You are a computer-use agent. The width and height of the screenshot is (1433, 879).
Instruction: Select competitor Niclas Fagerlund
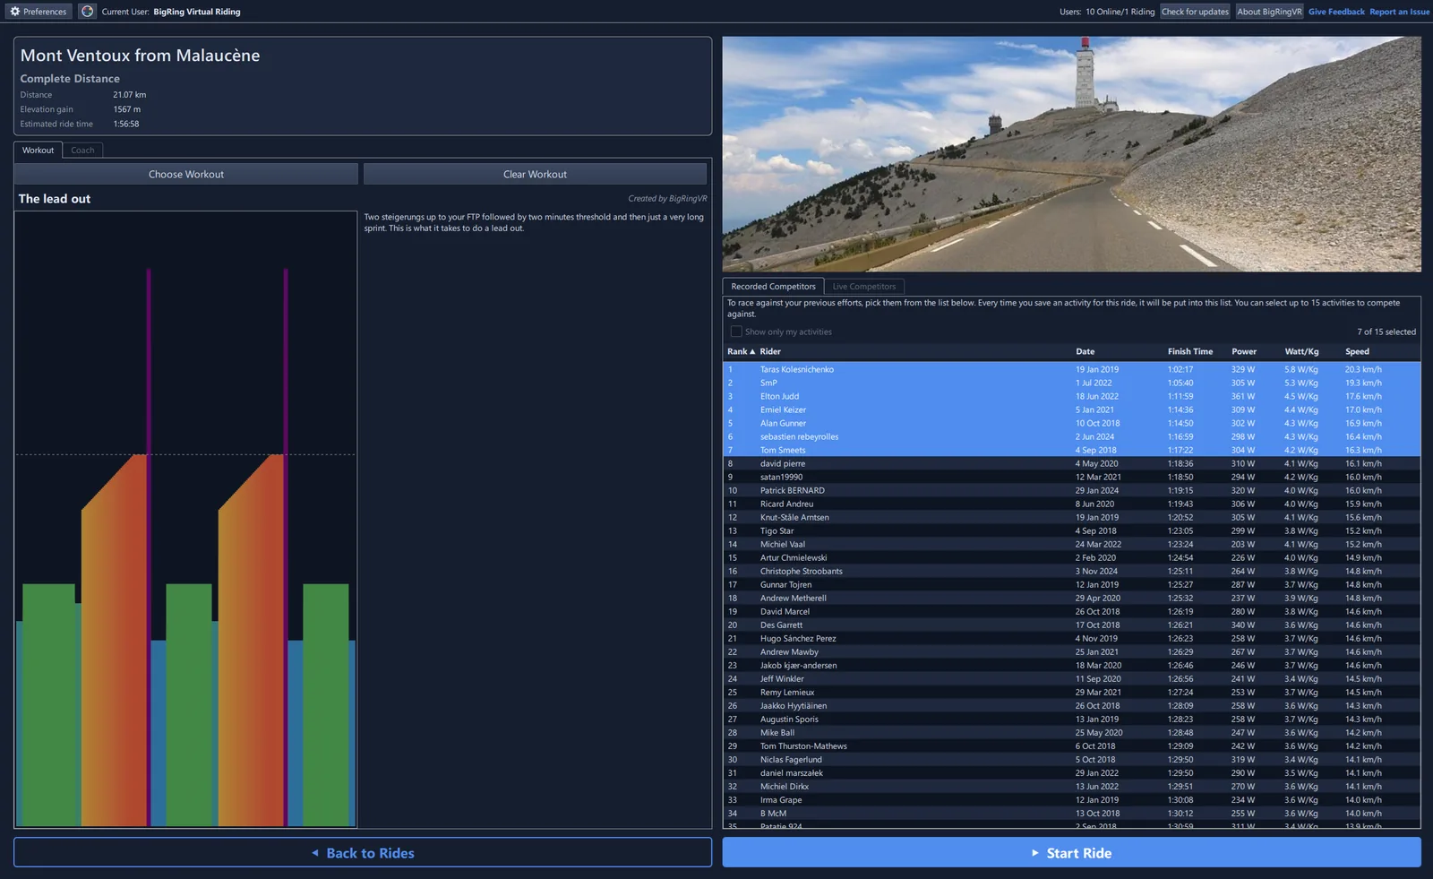click(x=1071, y=759)
